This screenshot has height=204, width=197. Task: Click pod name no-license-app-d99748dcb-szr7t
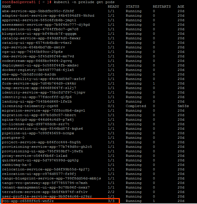pos(36,124)
